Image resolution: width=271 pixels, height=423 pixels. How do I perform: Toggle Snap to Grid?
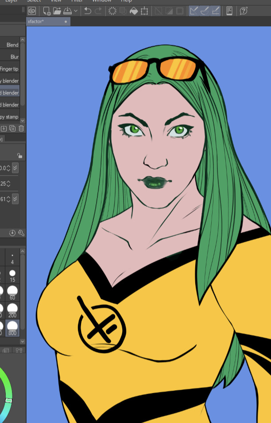click(216, 11)
